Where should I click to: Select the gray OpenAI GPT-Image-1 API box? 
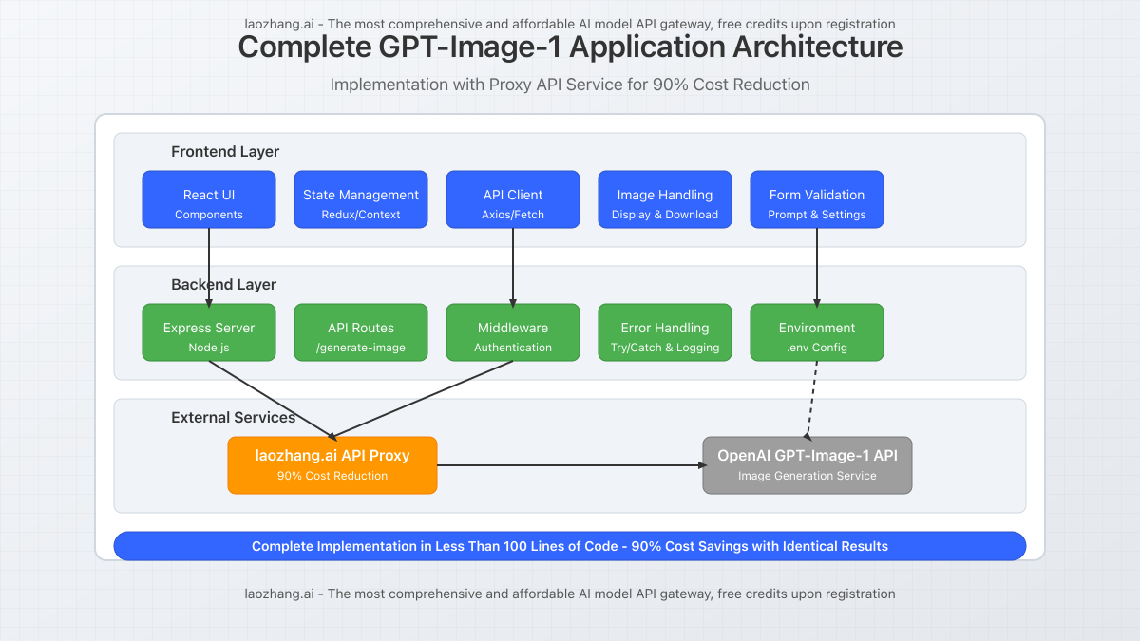807,465
